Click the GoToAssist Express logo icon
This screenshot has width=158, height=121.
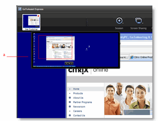coord(20,9)
